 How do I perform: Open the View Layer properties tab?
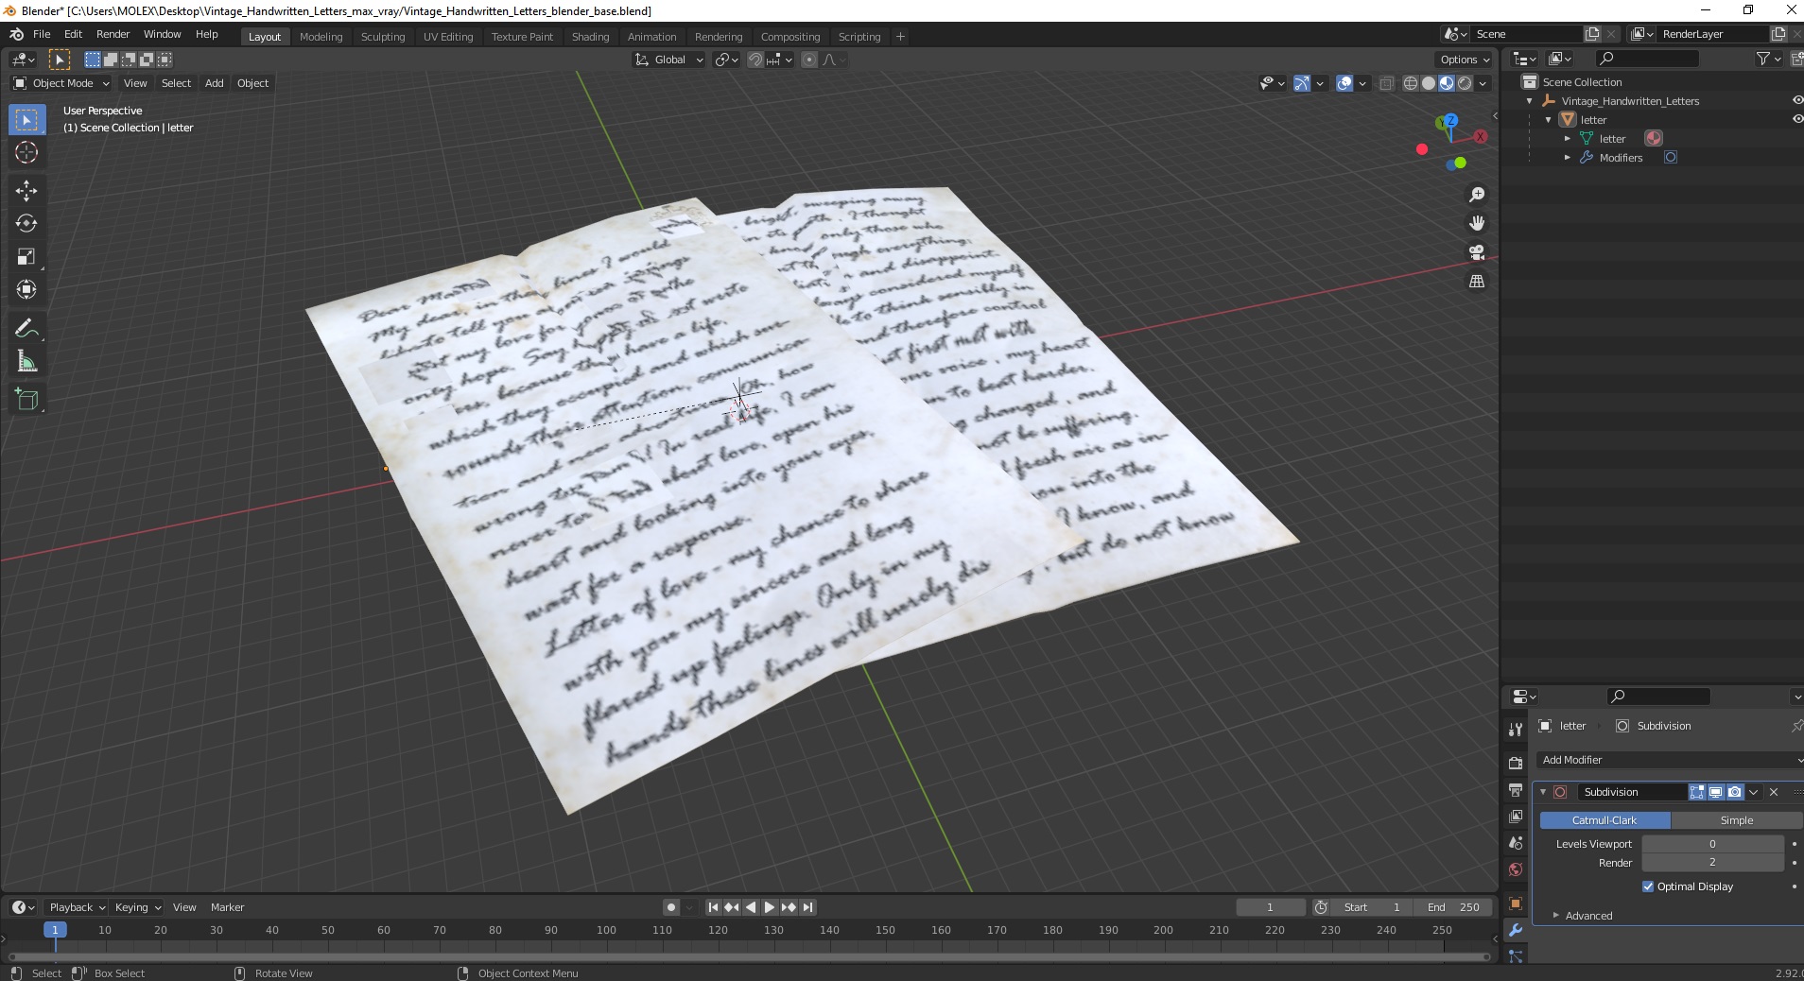click(1516, 816)
